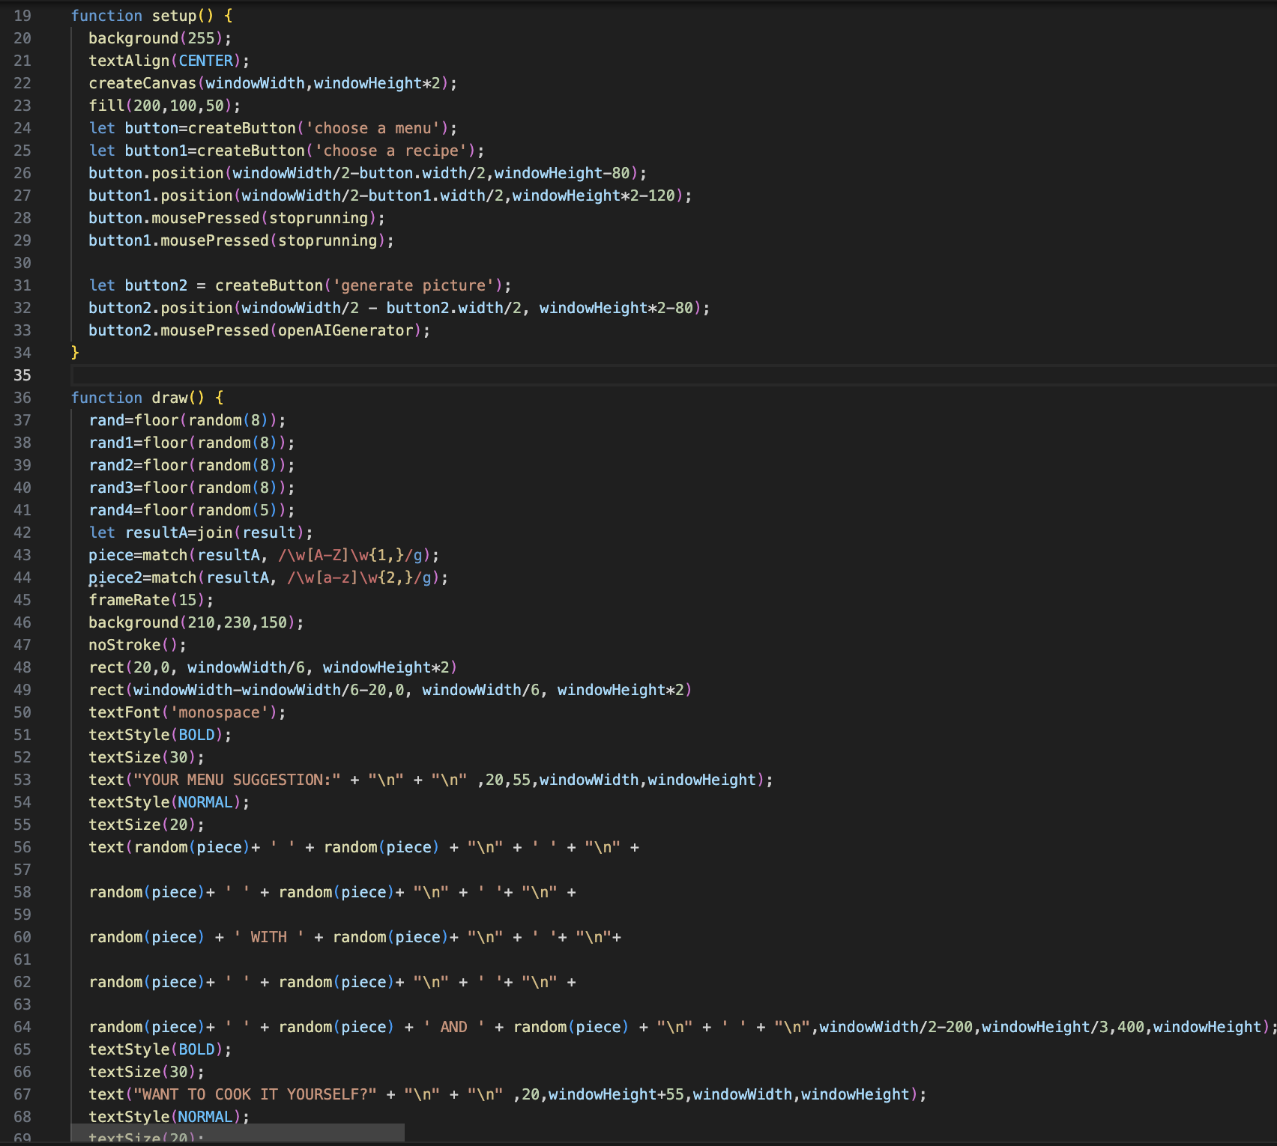1277x1146 pixels.
Task: Click the 'monospace' font string
Action: pyautogui.click(x=219, y=712)
